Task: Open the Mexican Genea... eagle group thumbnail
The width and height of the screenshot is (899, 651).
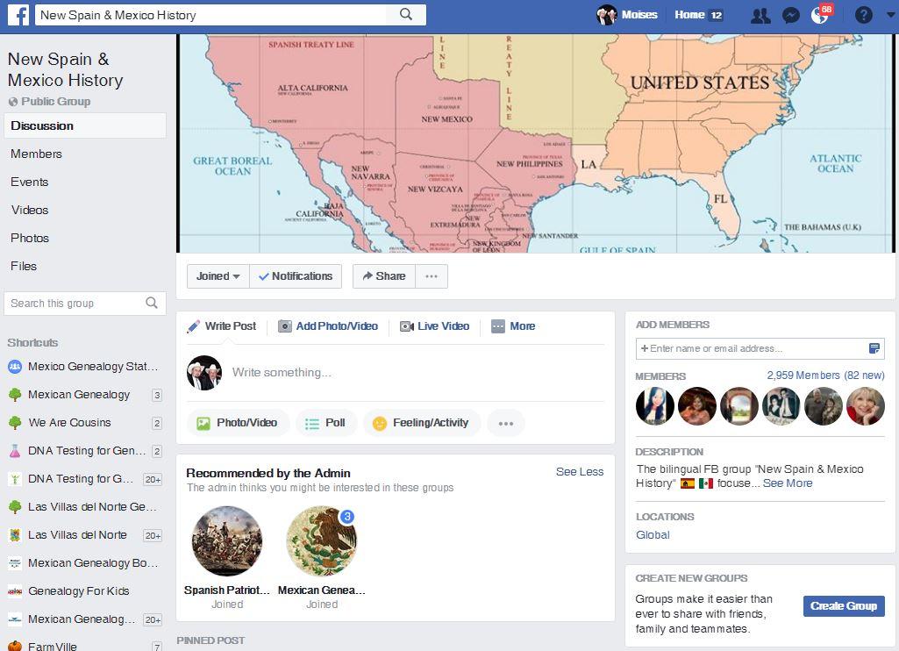Action: 322,540
